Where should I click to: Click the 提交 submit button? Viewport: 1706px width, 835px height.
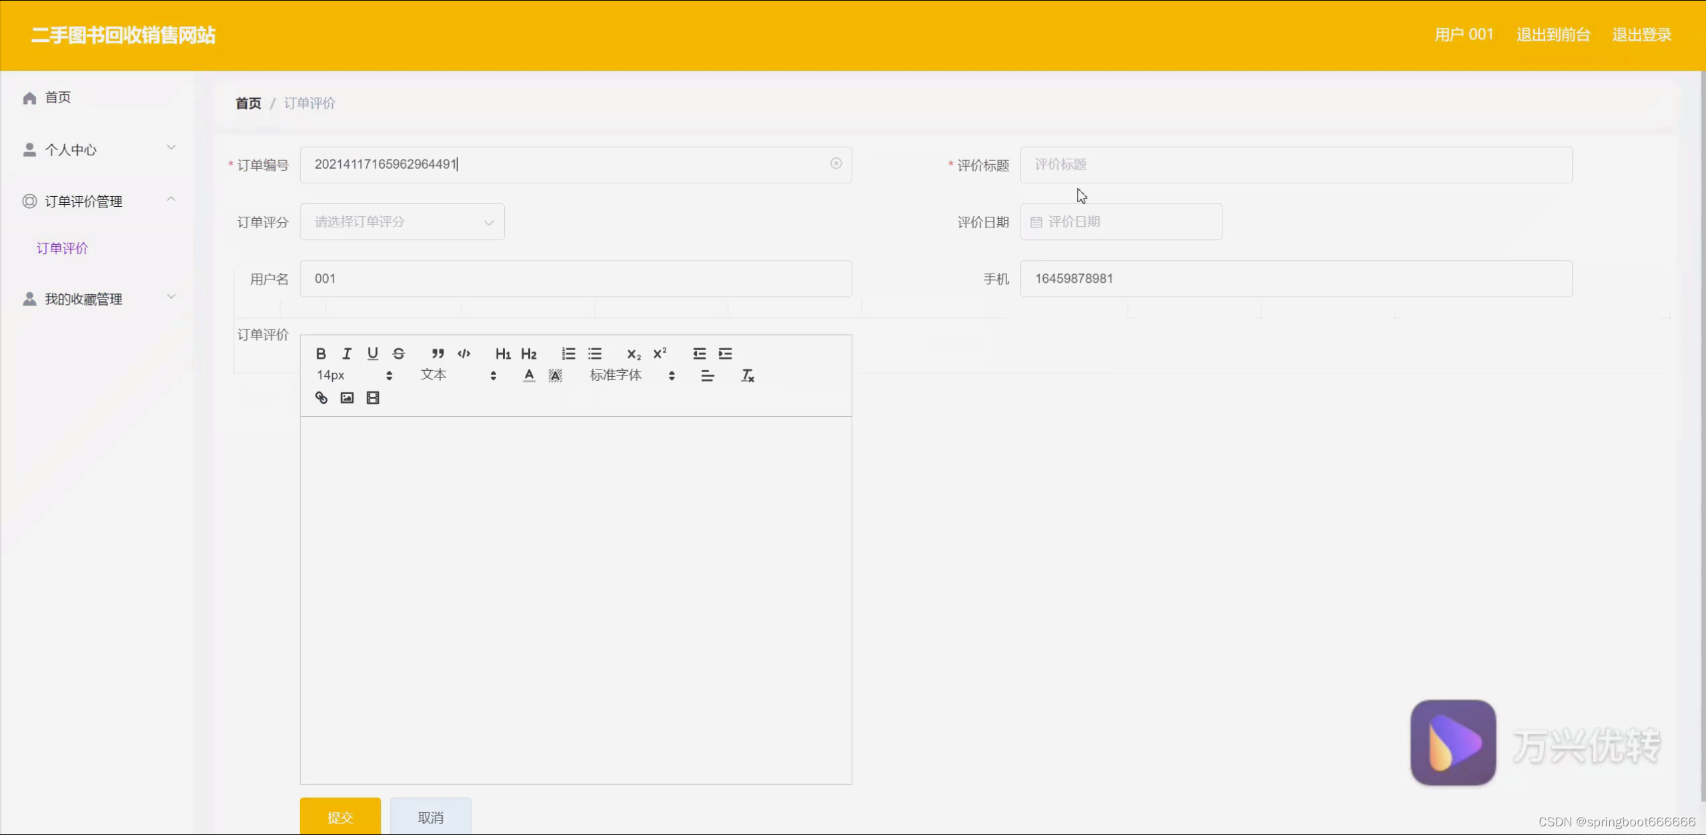340,816
